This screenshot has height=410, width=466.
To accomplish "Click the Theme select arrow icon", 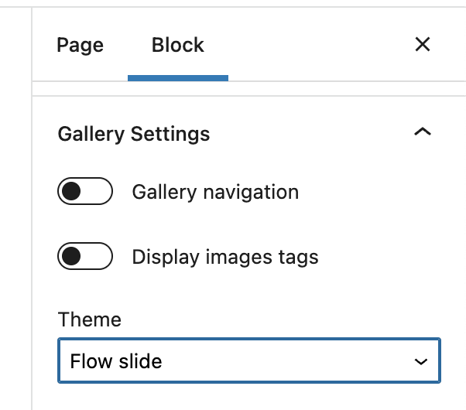I will 421,361.
